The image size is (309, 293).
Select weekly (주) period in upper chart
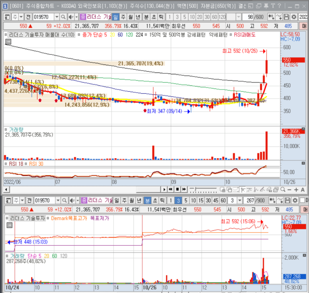[123, 17]
